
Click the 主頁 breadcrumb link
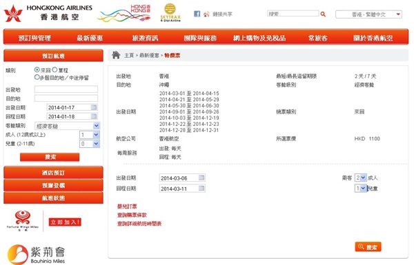[129, 55]
